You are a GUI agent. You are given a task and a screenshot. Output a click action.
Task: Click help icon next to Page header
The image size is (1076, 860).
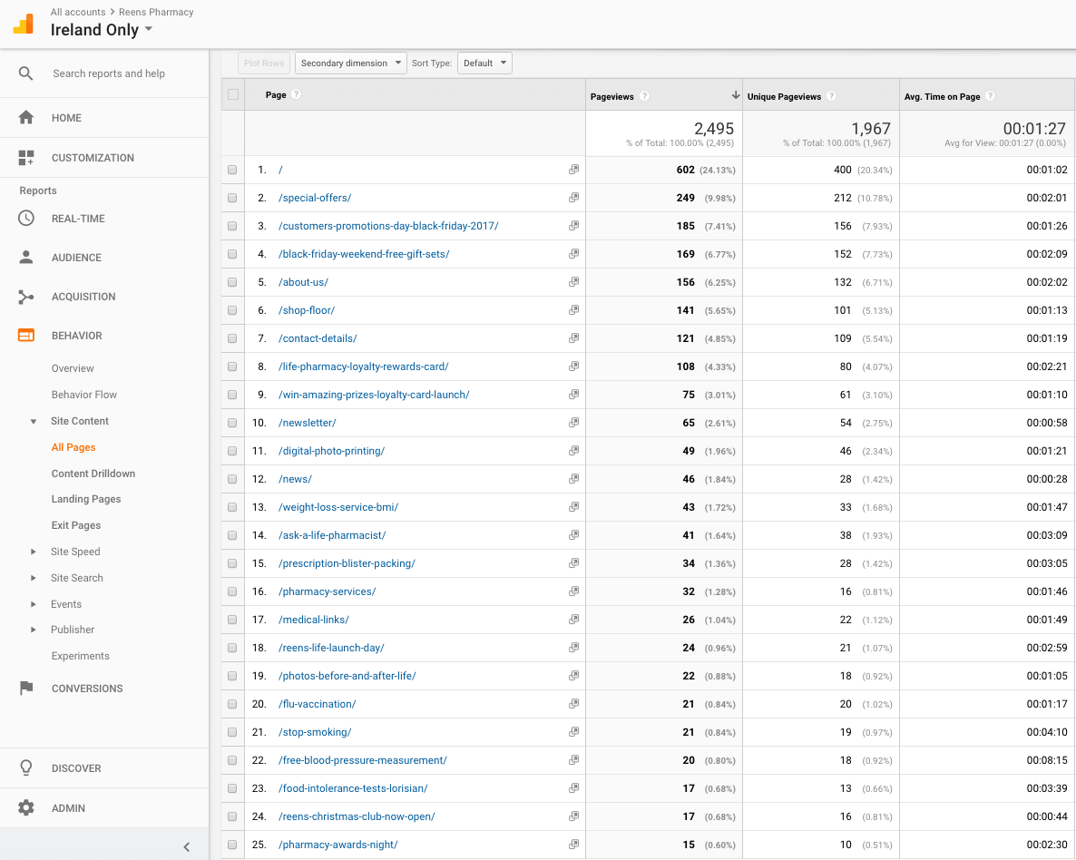coord(297,94)
